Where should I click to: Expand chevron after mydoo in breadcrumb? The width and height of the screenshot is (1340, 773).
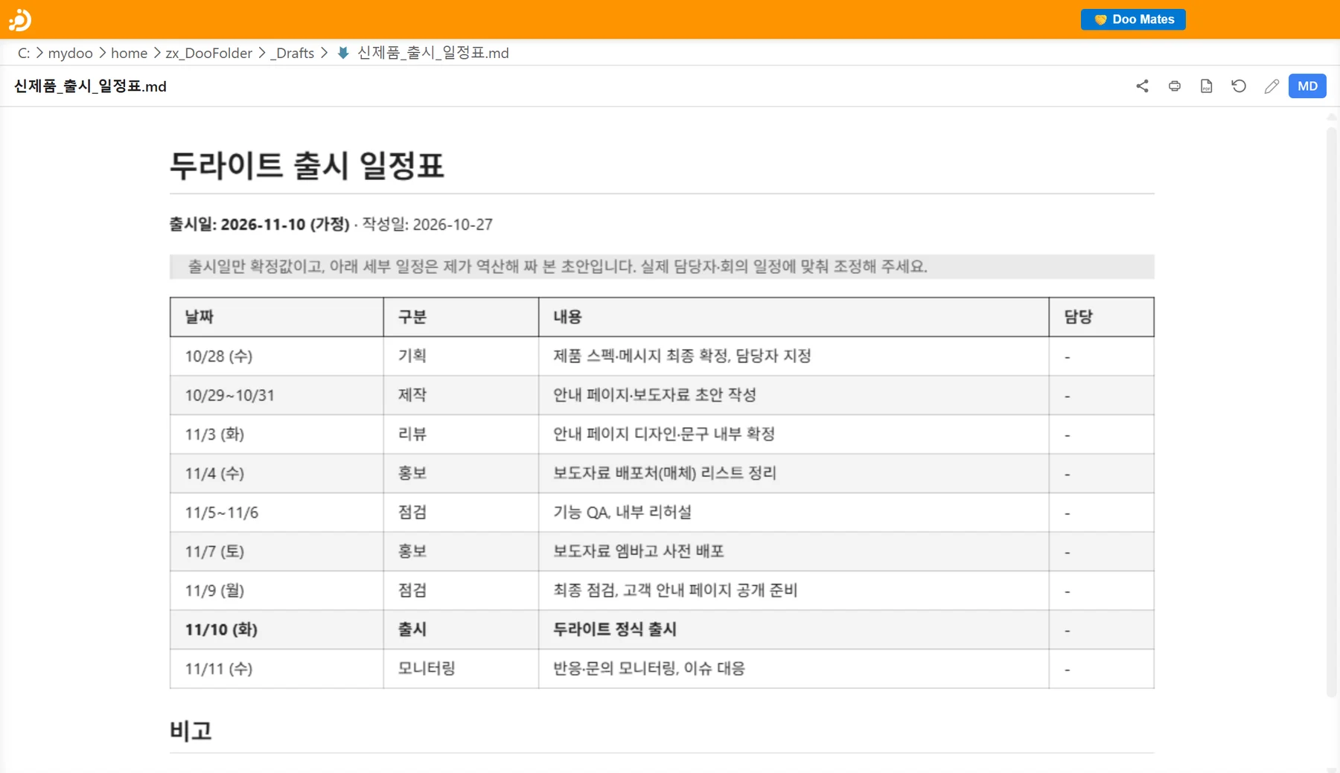[102, 53]
